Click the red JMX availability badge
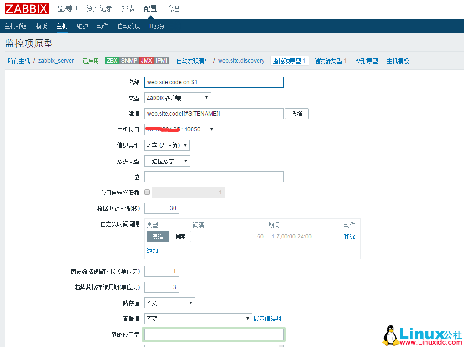 coord(147,61)
